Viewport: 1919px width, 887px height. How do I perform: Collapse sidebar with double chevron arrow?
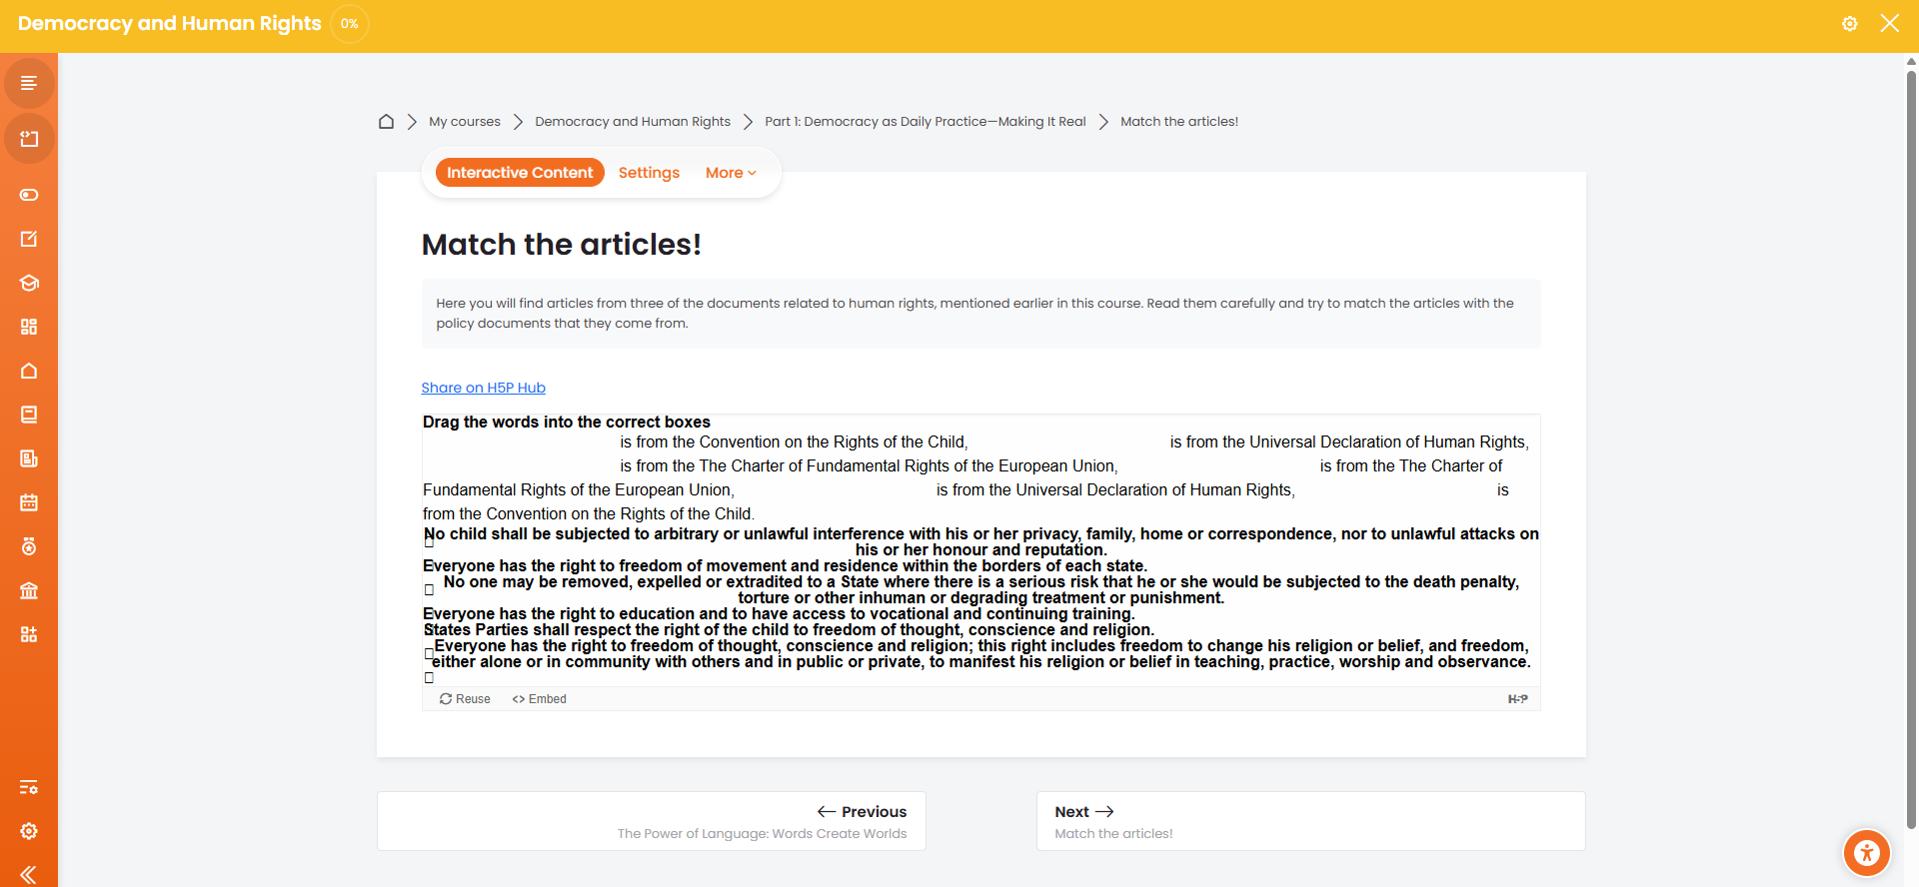click(x=29, y=875)
